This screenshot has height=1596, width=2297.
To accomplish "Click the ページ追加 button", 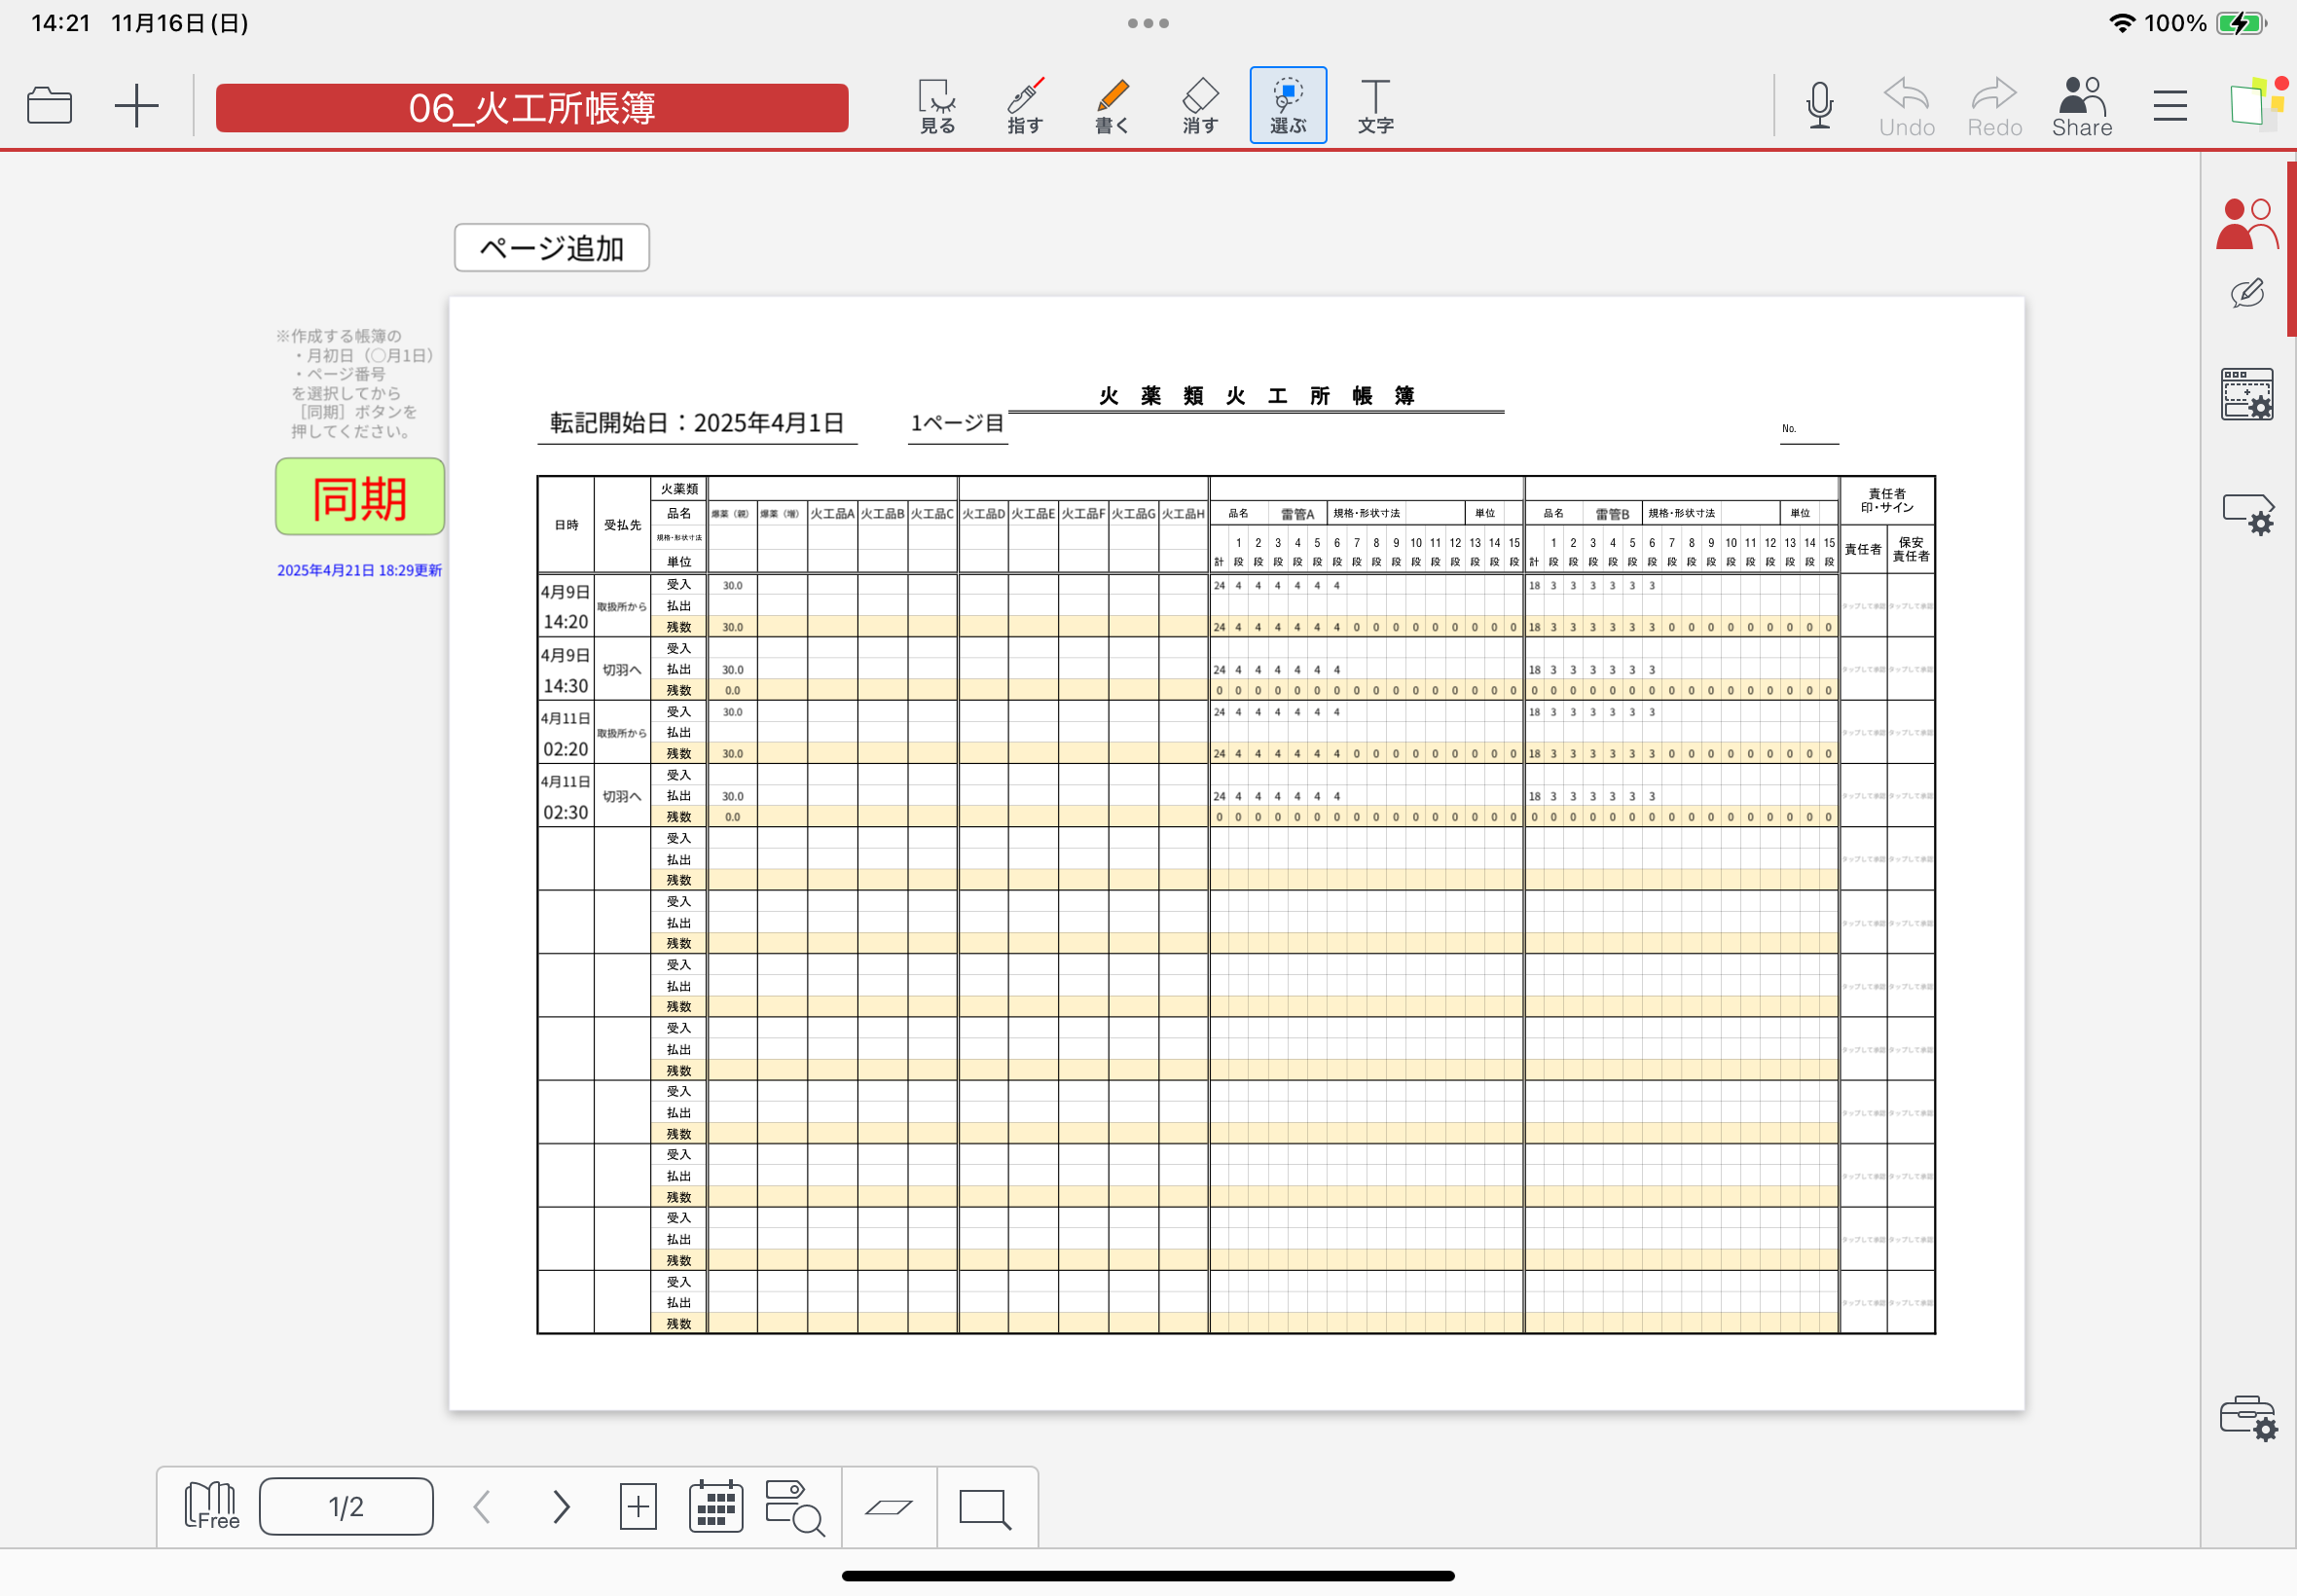I will [551, 247].
